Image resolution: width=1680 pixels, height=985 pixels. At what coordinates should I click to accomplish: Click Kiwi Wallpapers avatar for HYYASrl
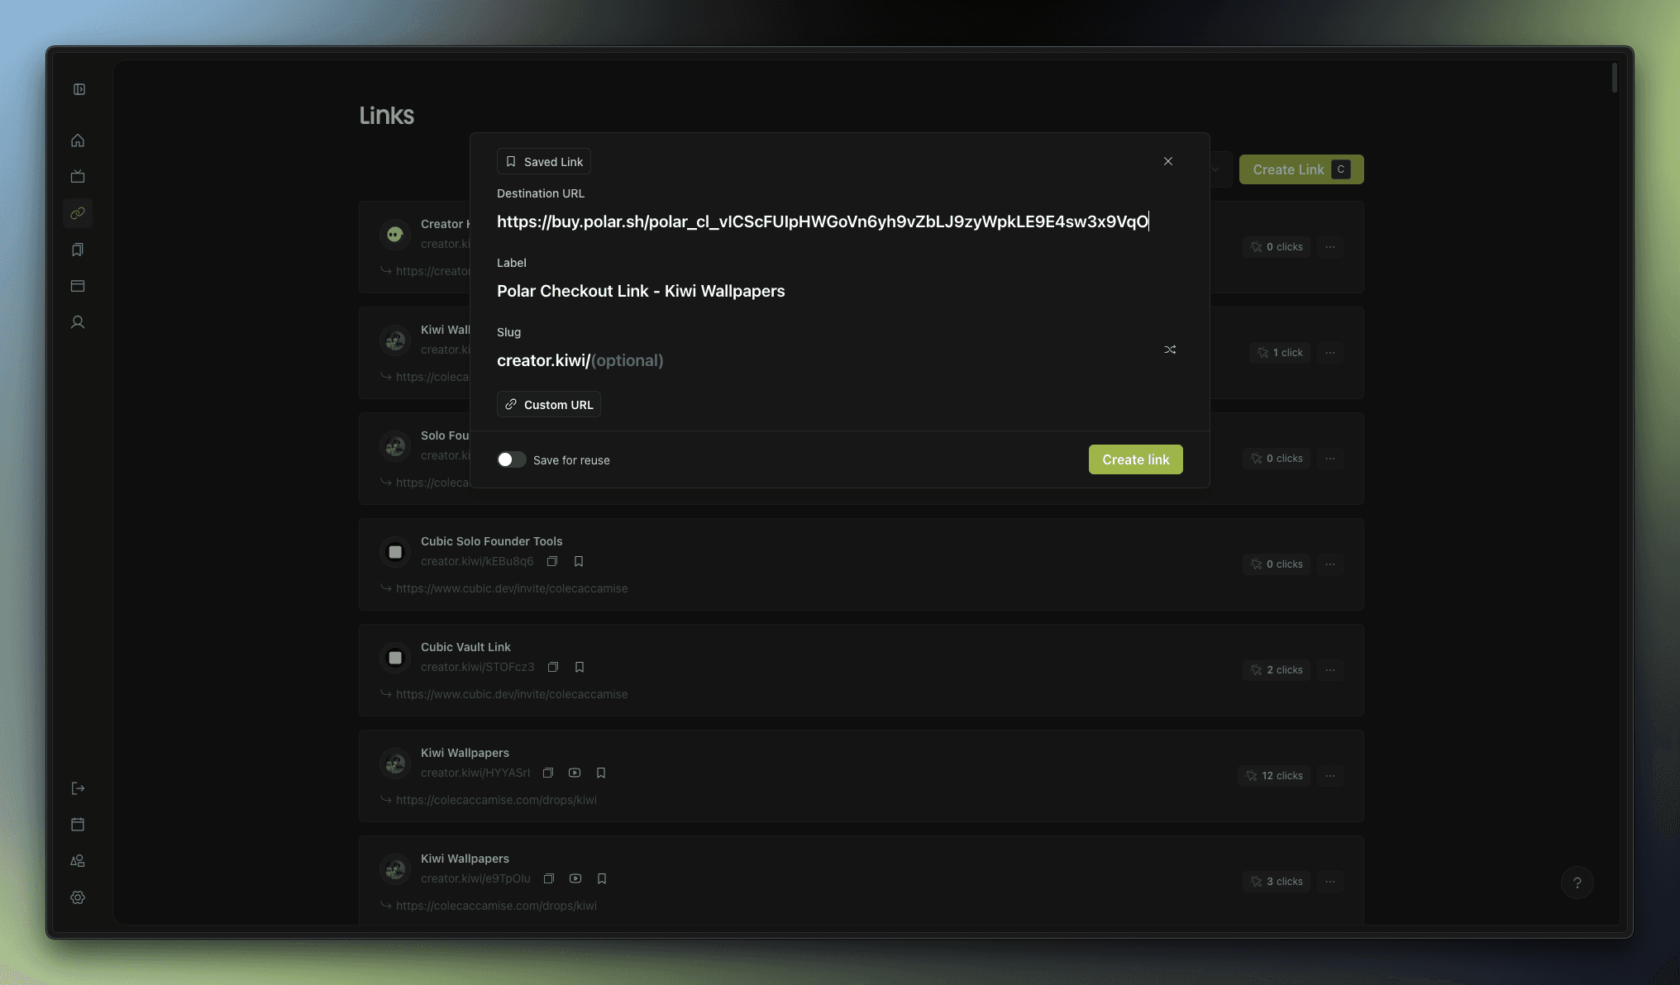point(395,764)
